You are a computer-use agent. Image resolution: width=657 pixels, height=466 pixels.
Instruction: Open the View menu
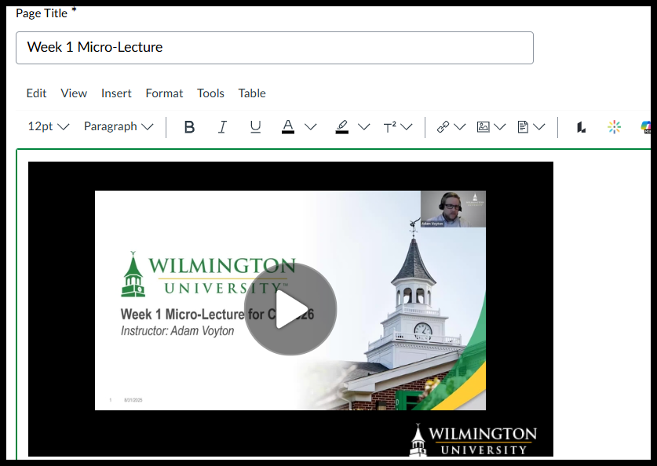coord(74,93)
